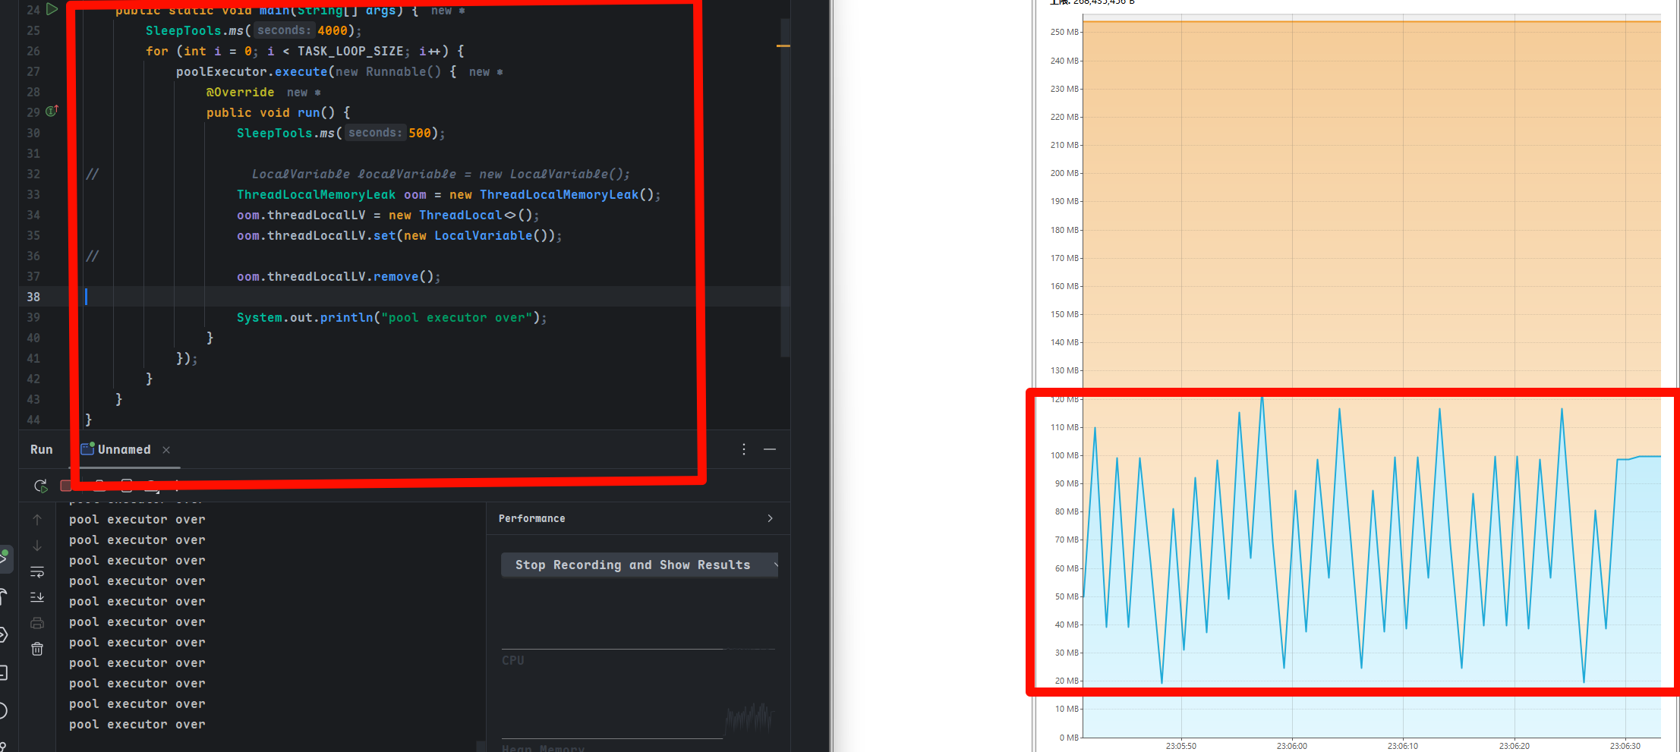Click the down arrow in console toolbar
1680x752 pixels.
pos(37,546)
